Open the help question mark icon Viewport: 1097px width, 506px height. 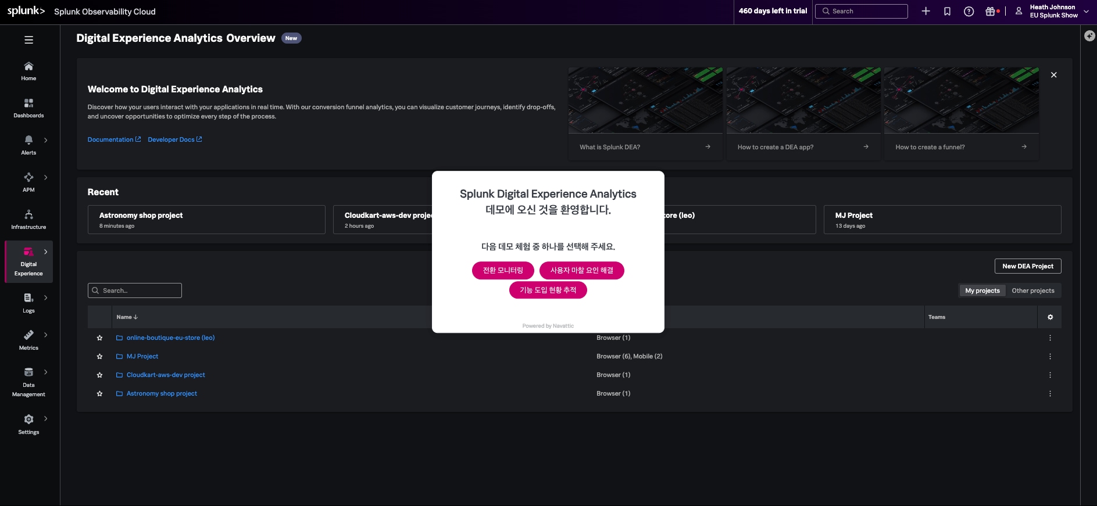969,11
